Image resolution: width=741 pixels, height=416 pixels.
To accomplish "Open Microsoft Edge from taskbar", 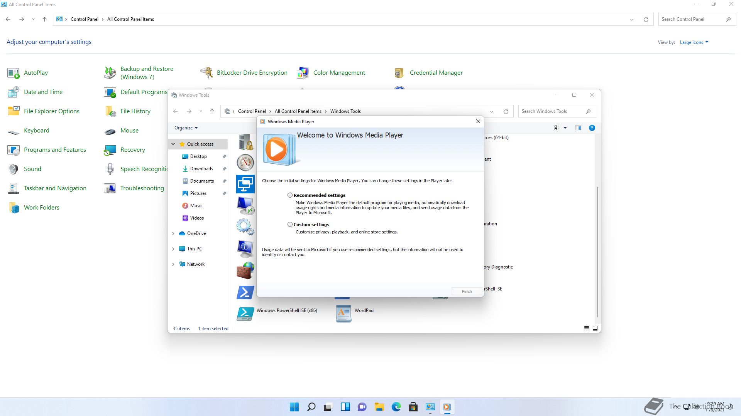I will click(x=396, y=407).
